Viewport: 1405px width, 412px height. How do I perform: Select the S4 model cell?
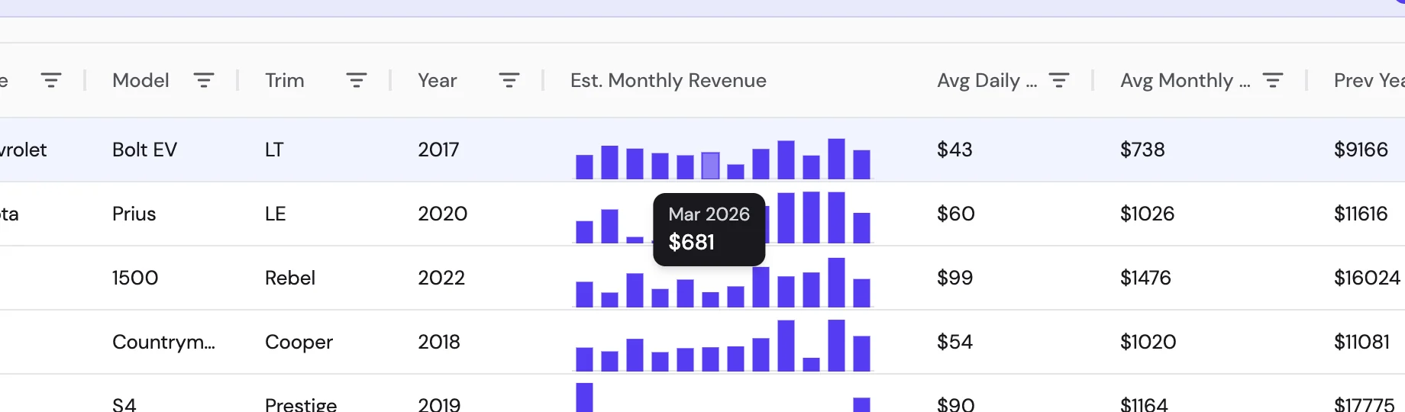[124, 404]
